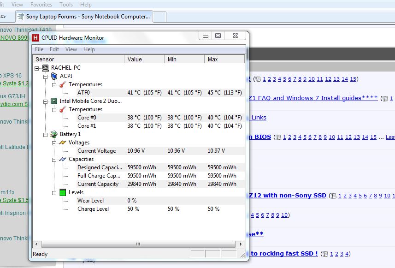Click the right scroll arrow in Hardware Monitor
The height and width of the screenshot is (268, 395).
click(241, 244)
